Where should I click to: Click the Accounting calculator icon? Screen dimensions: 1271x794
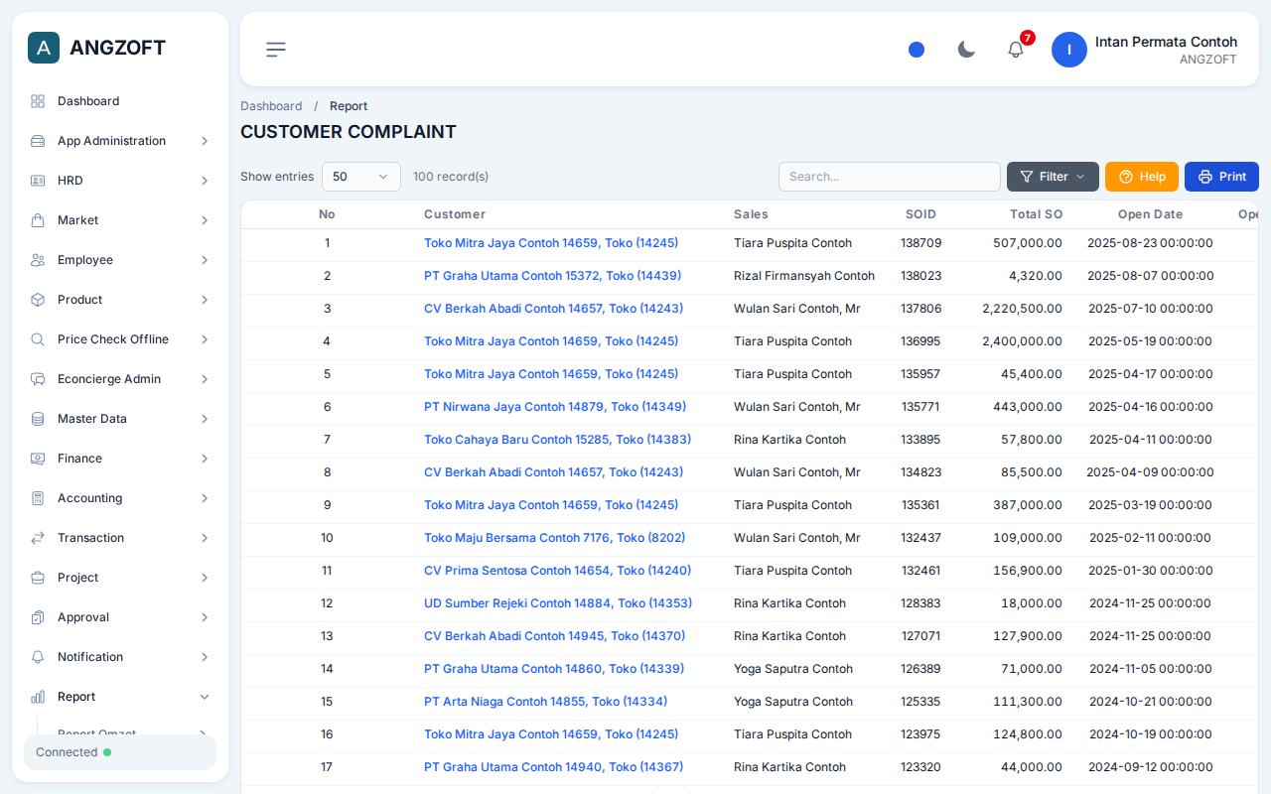coord(38,498)
